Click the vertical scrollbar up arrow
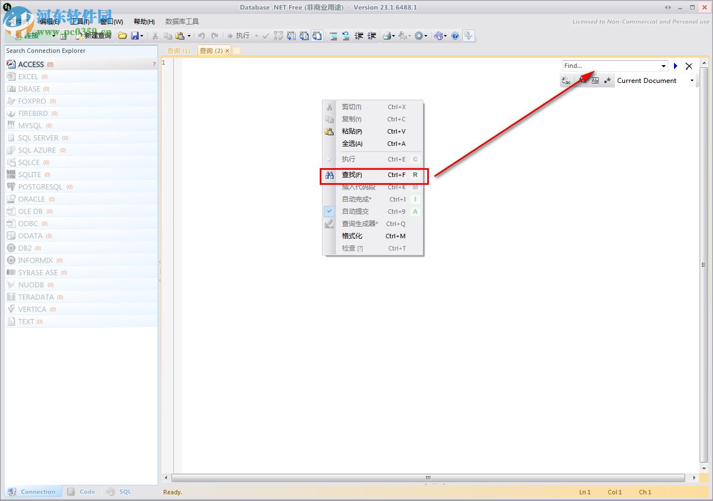 pos(704,63)
